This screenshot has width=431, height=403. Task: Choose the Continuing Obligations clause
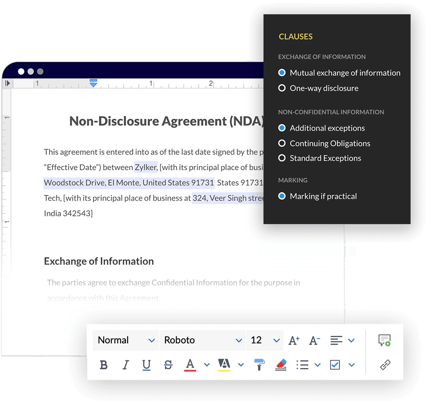(x=282, y=144)
